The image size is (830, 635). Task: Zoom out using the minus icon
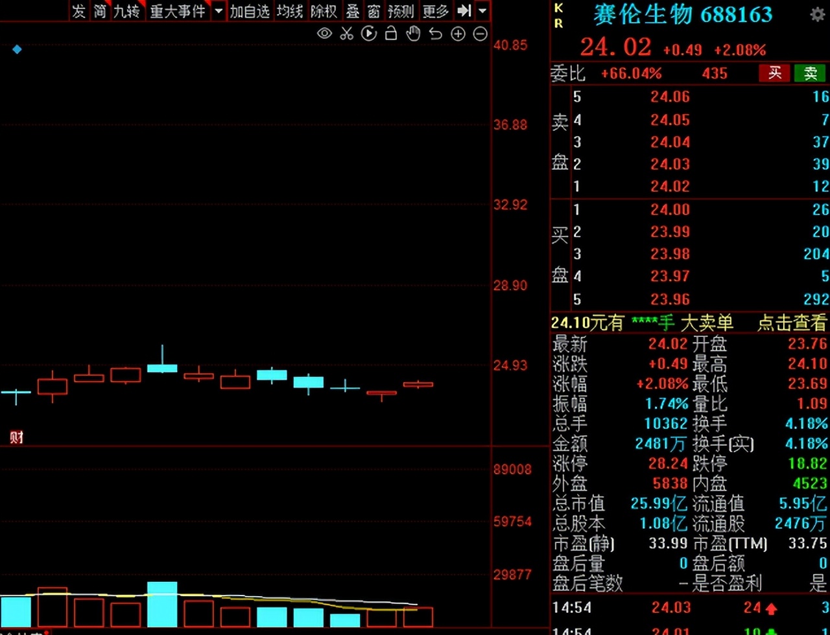coord(480,34)
